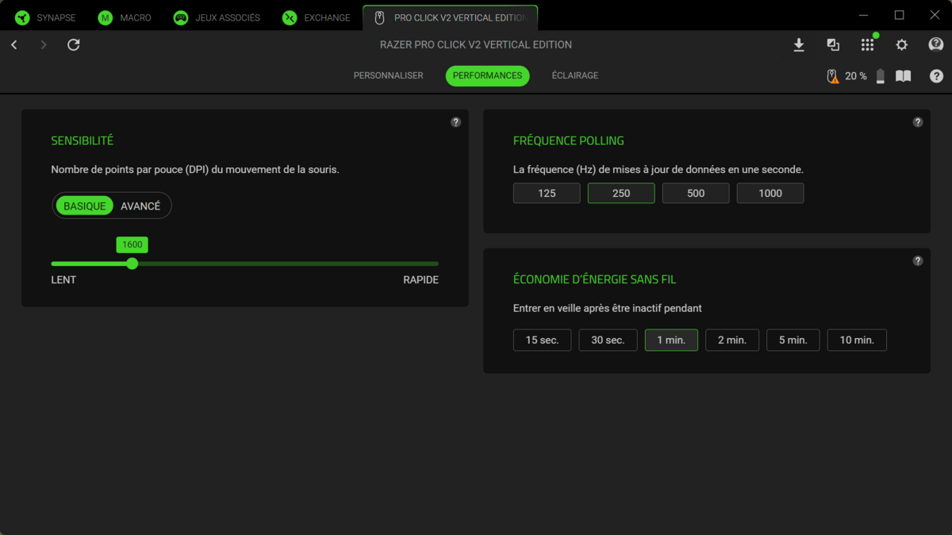Screen dimensions: 952x535
Task: Click the help icon in Sensibilité panel
Action: [455, 122]
